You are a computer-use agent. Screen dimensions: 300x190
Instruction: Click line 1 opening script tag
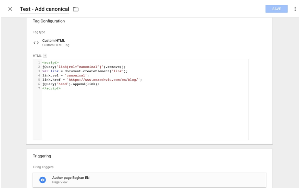pyautogui.click(x=50, y=62)
